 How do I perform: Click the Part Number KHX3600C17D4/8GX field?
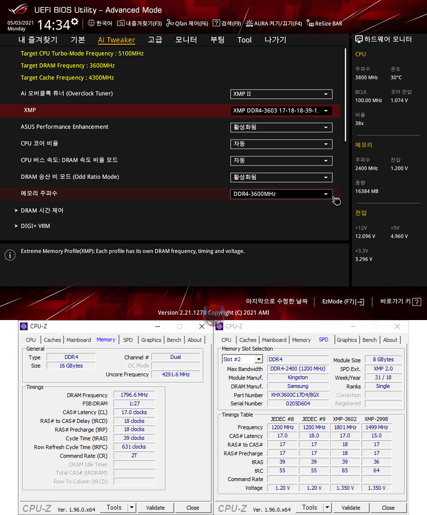tap(298, 395)
